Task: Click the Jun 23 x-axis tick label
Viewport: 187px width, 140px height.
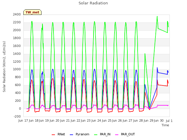Action: (86, 120)
